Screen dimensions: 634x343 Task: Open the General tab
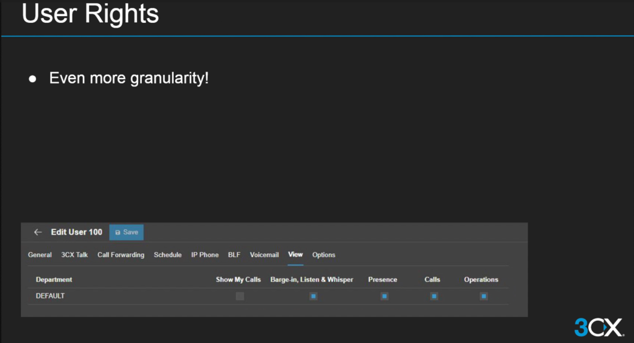pos(40,255)
